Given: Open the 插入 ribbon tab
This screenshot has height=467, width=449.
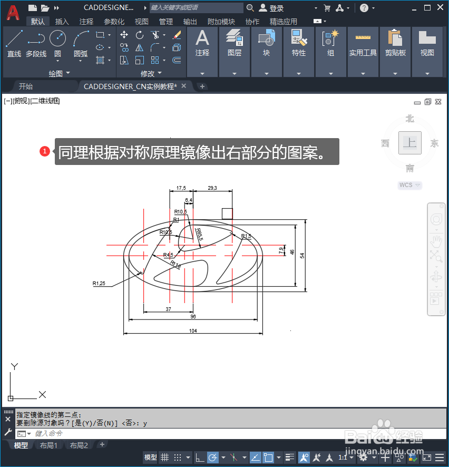Looking at the screenshot, I should (62, 22).
